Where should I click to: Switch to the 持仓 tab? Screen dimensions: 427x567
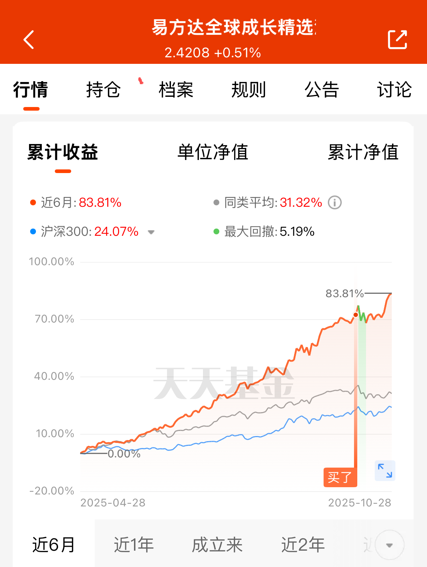click(x=103, y=90)
